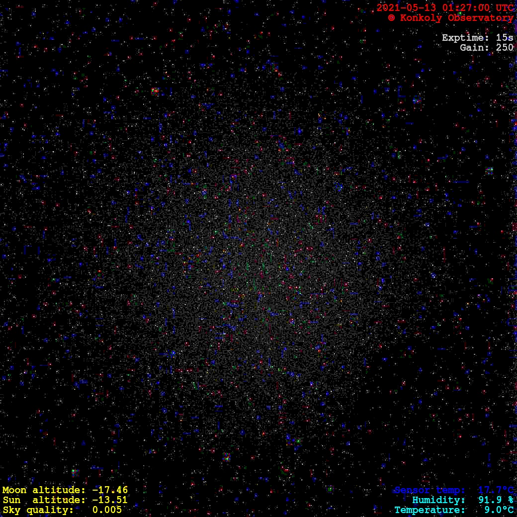Click the Sensor temp label
The image size is (517, 517).
pyautogui.click(x=430, y=490)
